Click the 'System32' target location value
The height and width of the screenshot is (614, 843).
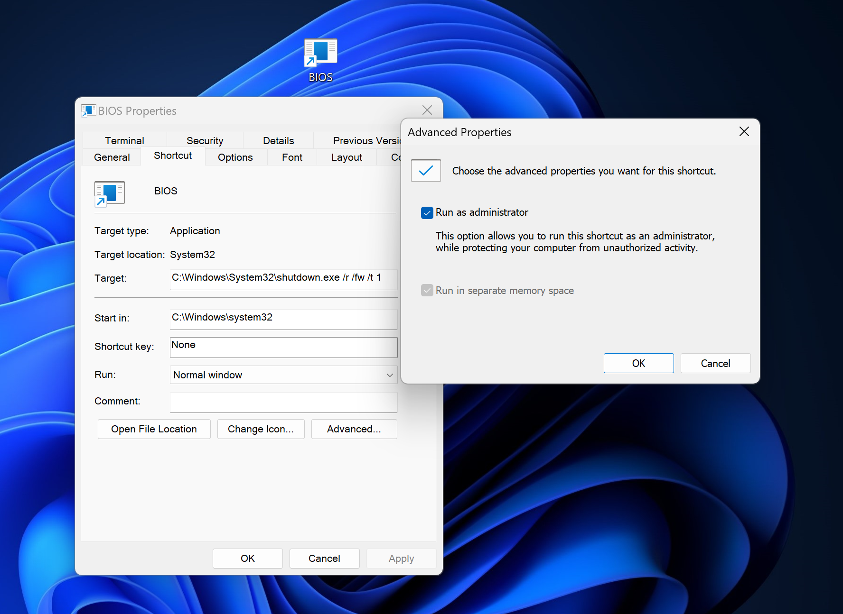point(192,255)
